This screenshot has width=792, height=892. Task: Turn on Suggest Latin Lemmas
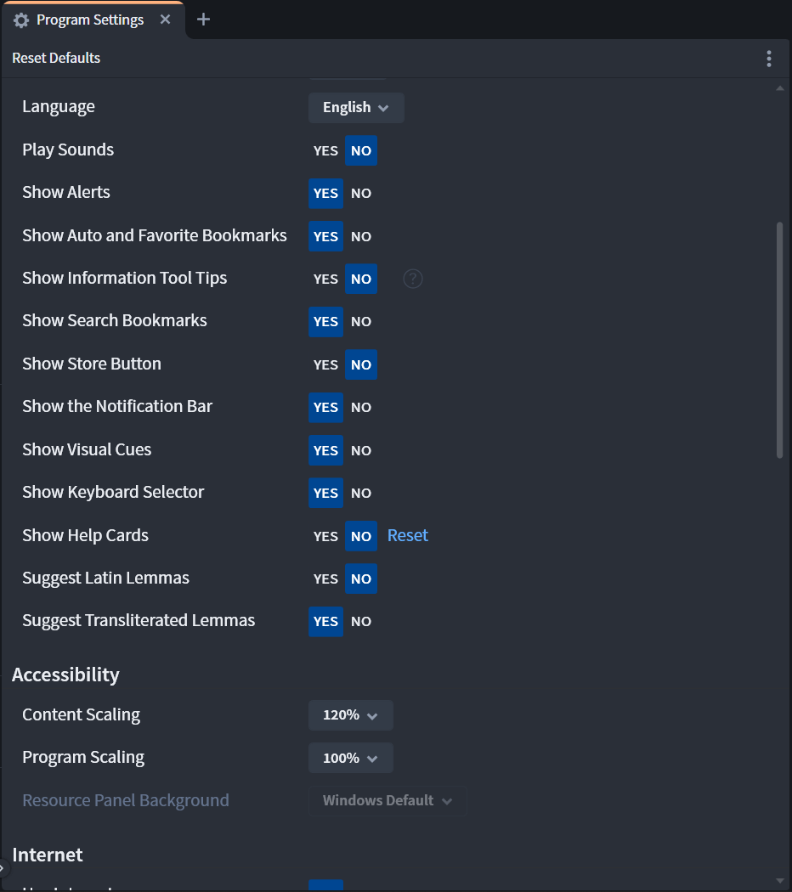325,579
